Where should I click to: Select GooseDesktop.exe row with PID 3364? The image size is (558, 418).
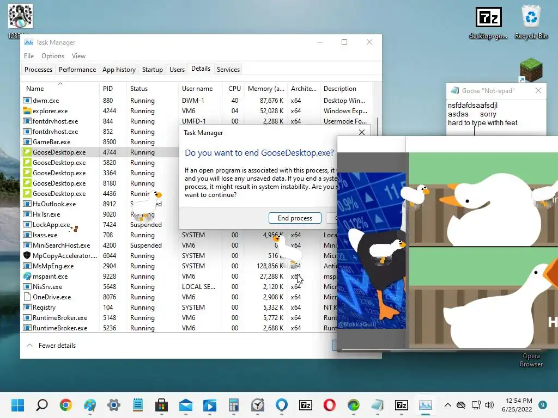(100, 173)
